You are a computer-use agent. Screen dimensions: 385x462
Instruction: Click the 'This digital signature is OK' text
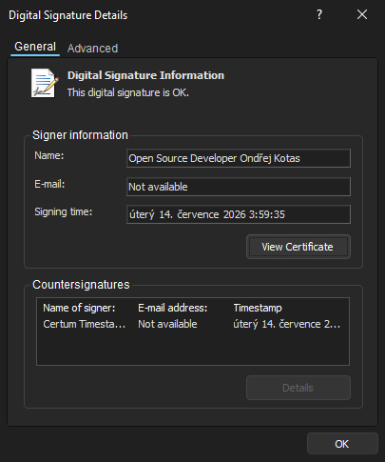[x=128, y=92]
